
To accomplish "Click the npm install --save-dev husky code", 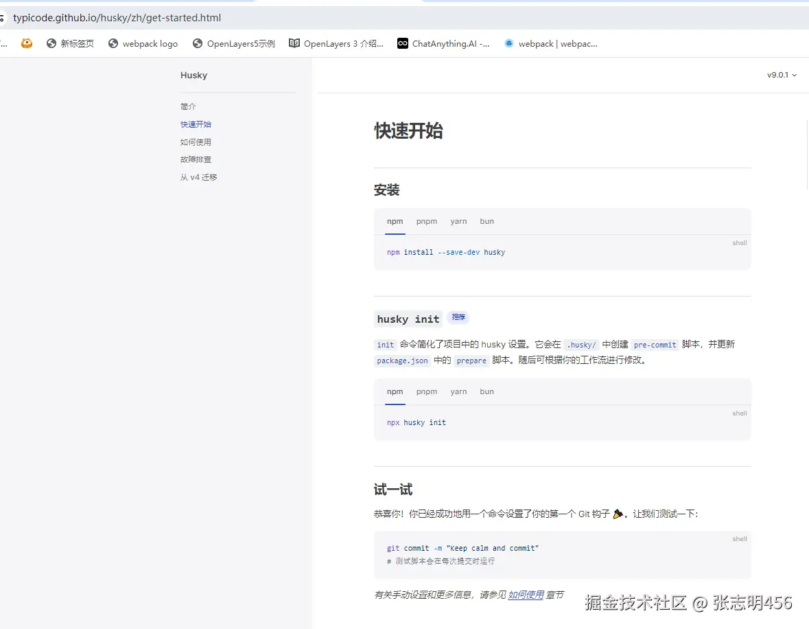I will [x=446, y=252].
